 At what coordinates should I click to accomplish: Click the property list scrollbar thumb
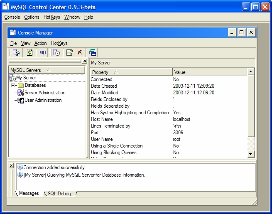(x=251, y=106)
